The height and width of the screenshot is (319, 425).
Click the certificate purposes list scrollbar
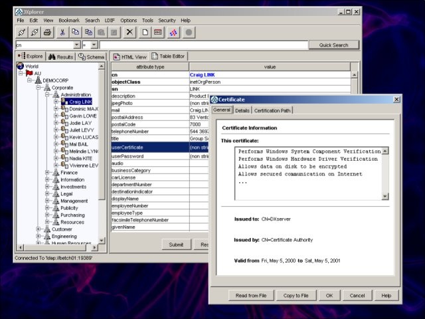385,173
